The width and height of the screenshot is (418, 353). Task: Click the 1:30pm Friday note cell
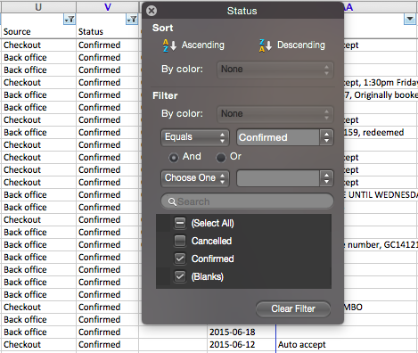click(381, 82)
